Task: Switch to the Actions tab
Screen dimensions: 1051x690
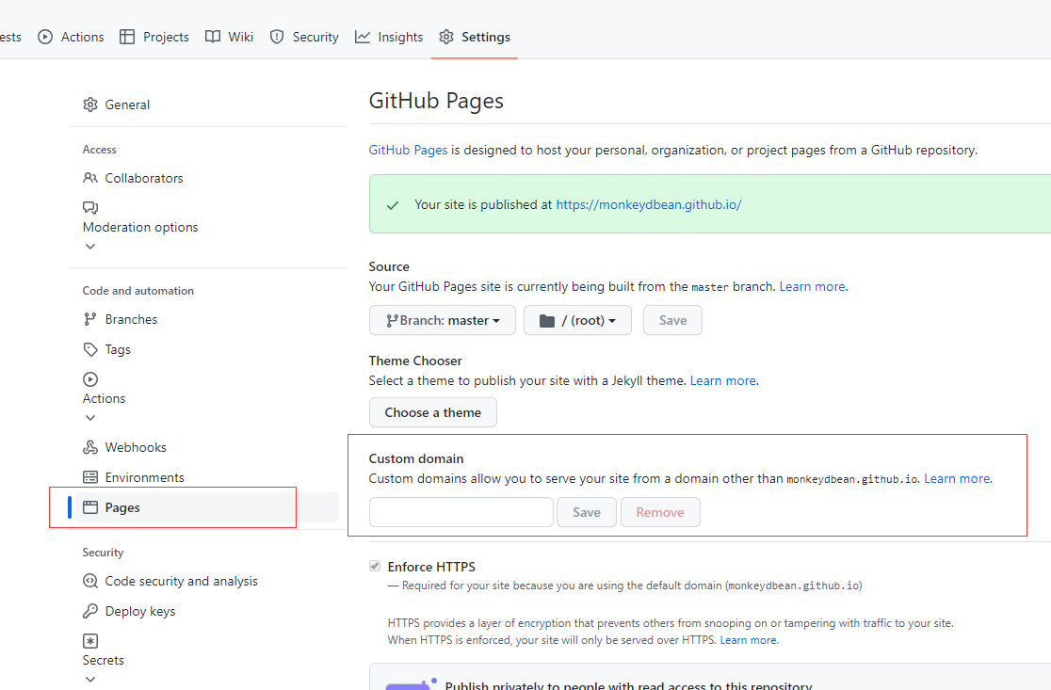Action: (71, 37)
